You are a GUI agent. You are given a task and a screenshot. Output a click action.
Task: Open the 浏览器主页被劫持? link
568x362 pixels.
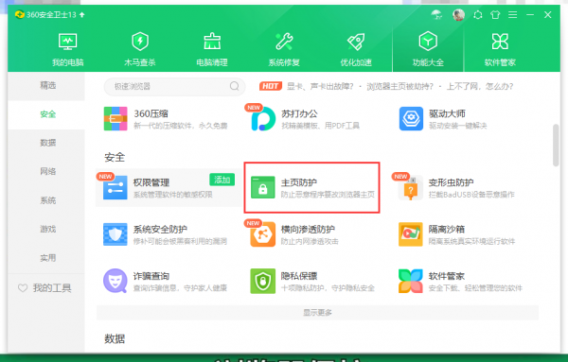[x=399, y=86]
